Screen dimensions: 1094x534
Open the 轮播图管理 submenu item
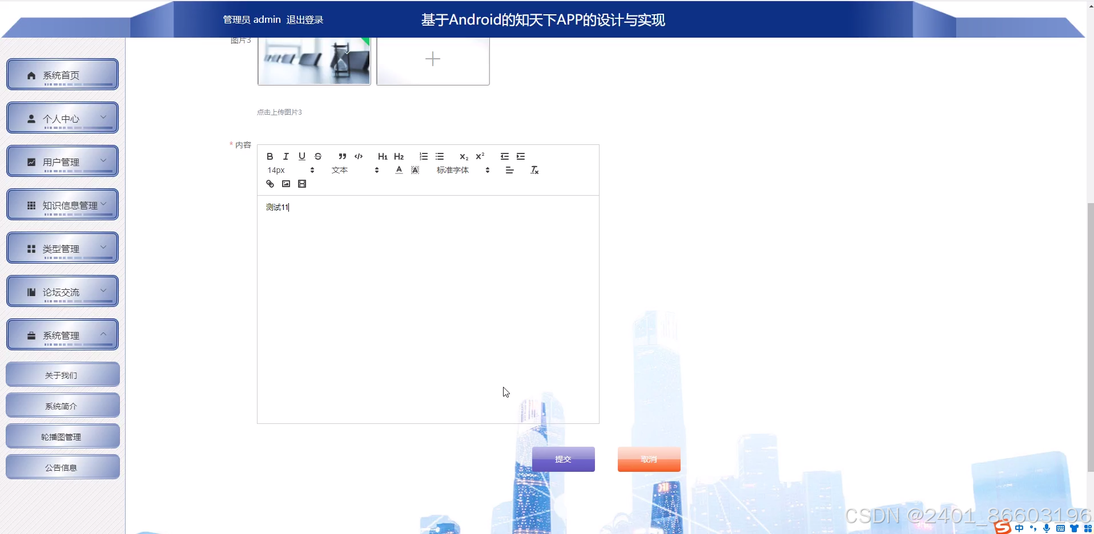pyautogui.click(x=63, y=436)
